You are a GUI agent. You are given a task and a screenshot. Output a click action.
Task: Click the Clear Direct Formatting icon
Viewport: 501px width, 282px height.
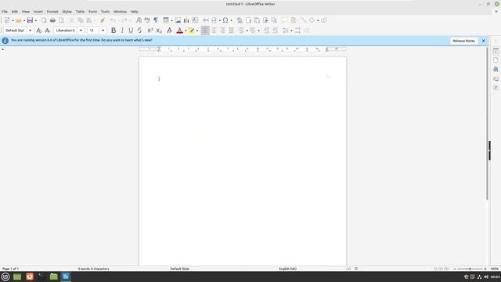pos(169,31)
